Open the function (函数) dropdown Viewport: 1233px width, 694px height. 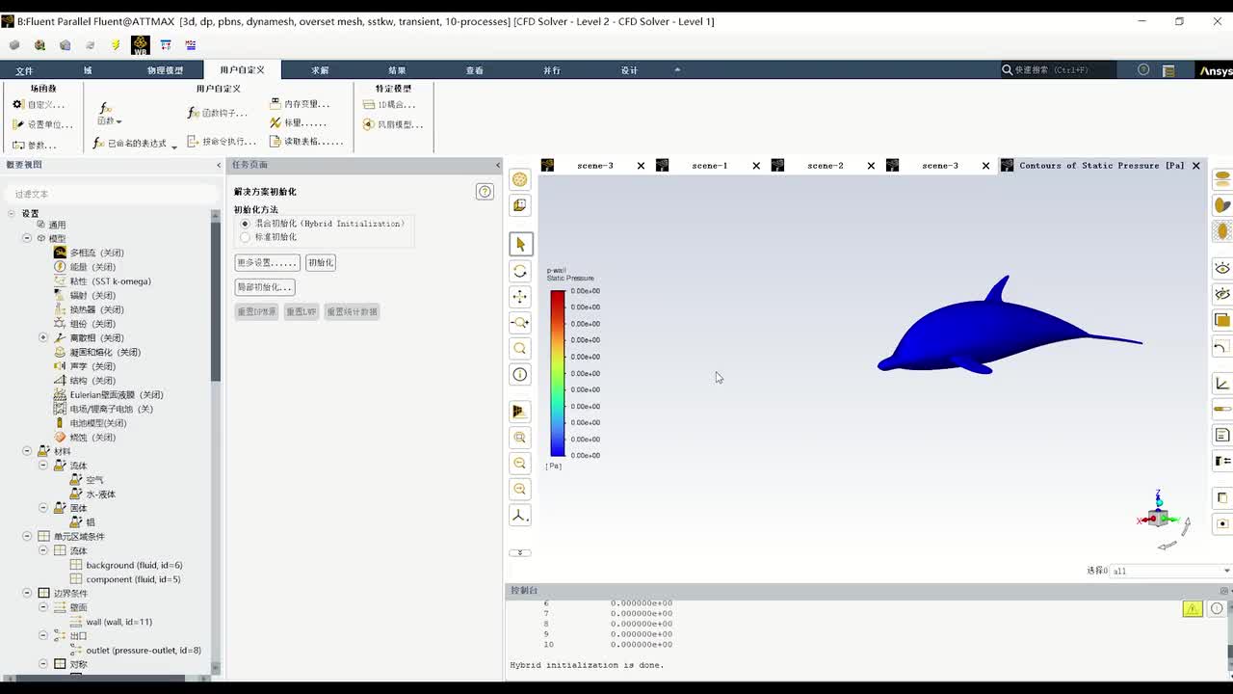(x=109, y=115)
